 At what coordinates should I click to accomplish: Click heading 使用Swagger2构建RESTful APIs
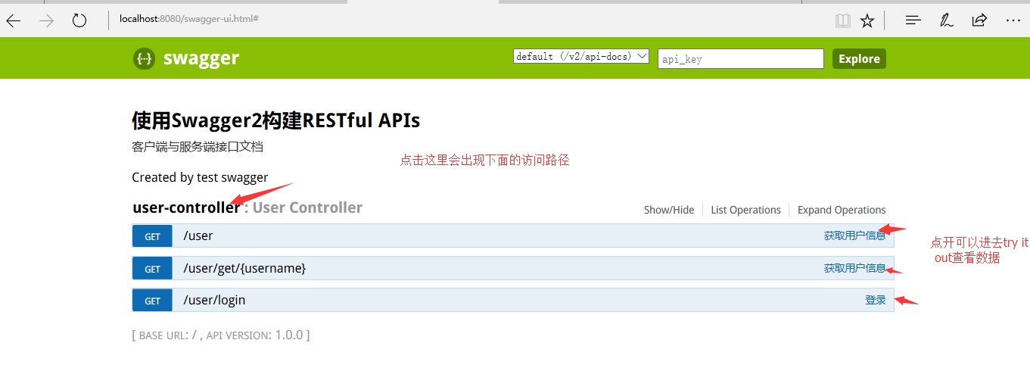click(275, 120)
